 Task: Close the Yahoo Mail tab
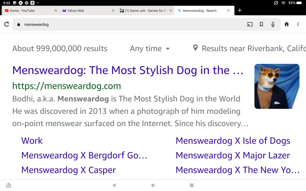(x=113, y=11)
